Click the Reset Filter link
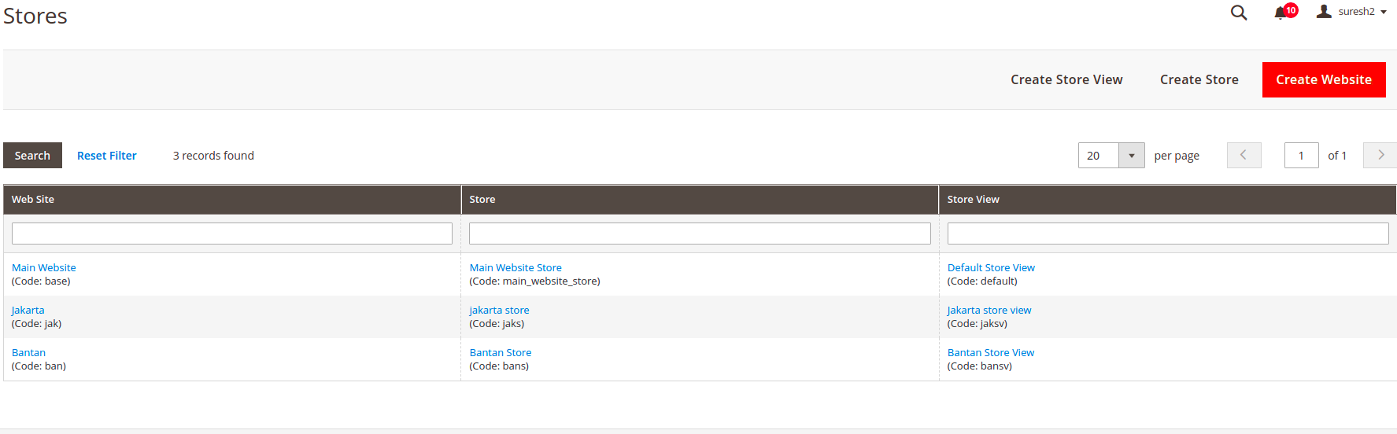Image resolution: width=1397 pixels, height=434 pixels. click(107, 156)
